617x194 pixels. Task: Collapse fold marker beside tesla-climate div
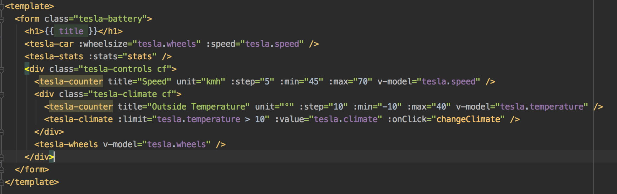tap(2, 95)
